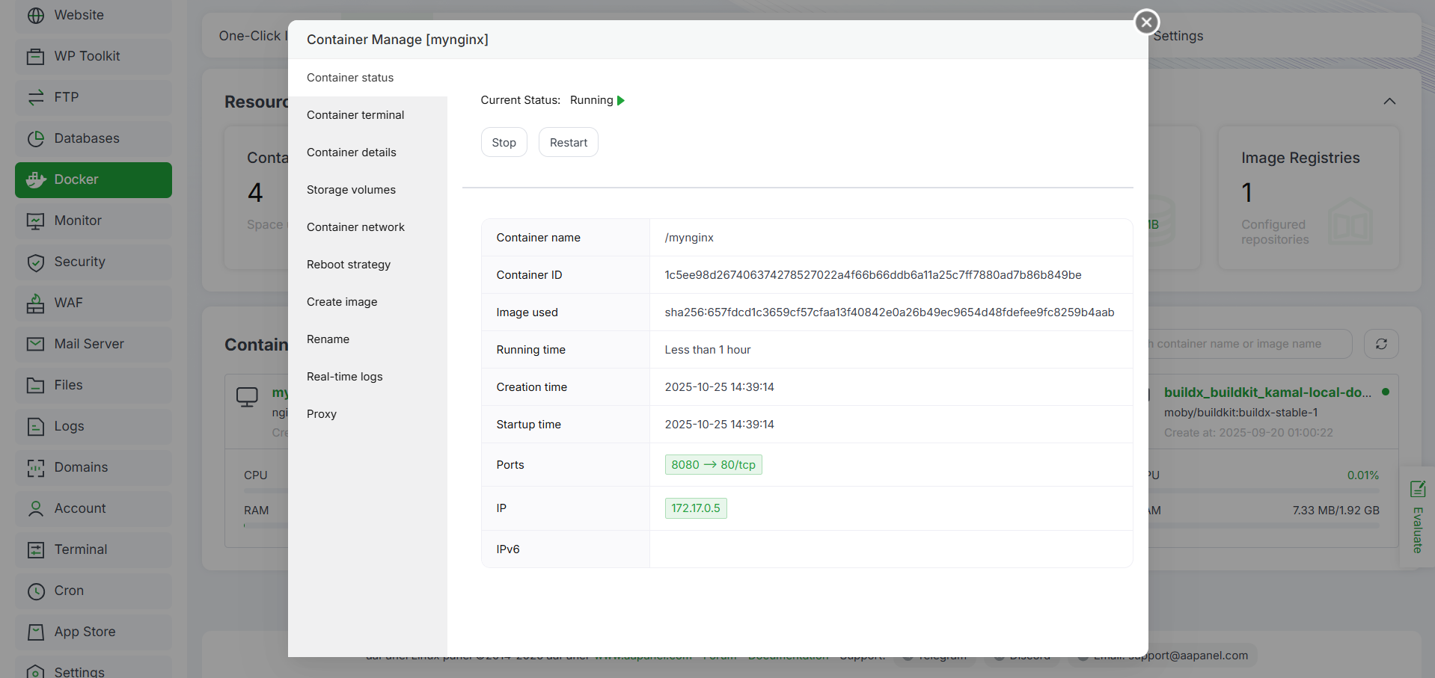Click the container name search field

point(1250,344)
